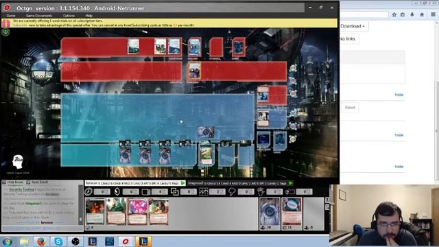The height and width of the screenshot is (247, 439).
Task: Open the Help menu in Octgn
Action: click(x=88, y=16)
